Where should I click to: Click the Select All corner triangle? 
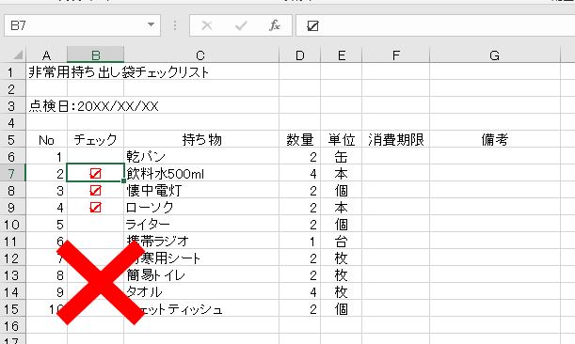pos(18,55)
